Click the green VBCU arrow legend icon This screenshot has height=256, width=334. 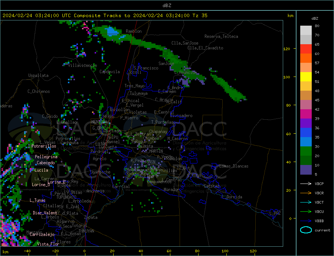coord(306,212)
